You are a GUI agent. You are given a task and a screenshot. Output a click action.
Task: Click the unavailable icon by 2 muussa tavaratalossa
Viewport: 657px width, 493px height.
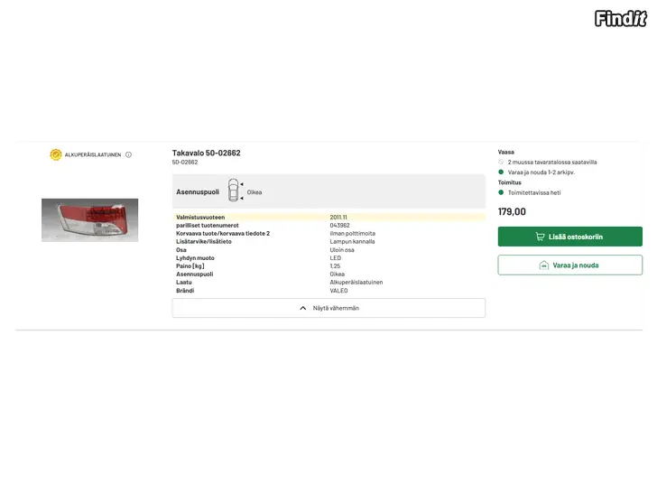coord(501,162)
